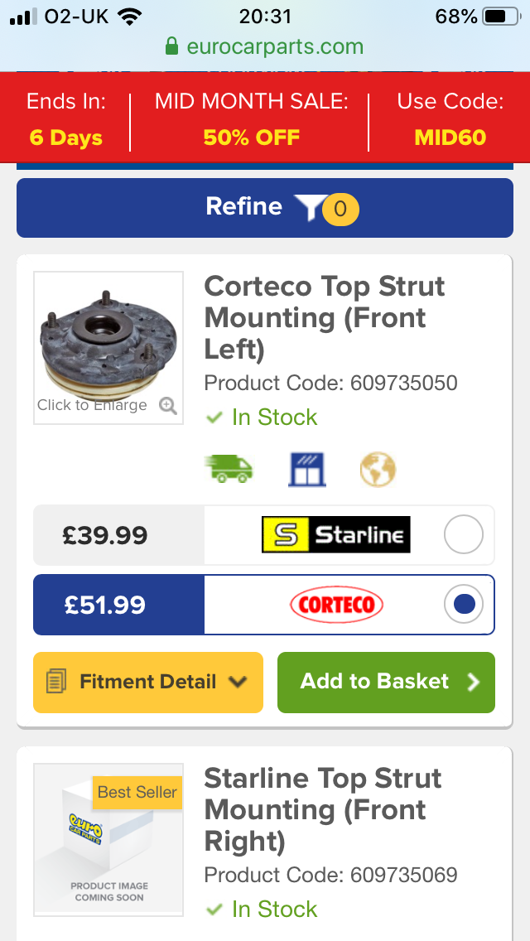Select the Starline brand radio button
The height and width of the screenshot is (941, 530).
pyautogui.click(x=463, y=535)
